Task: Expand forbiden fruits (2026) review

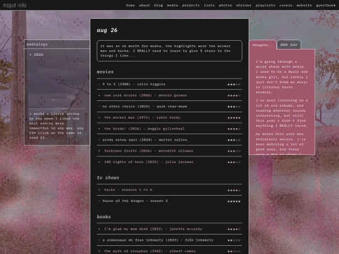Action: (x=146, y=151)
